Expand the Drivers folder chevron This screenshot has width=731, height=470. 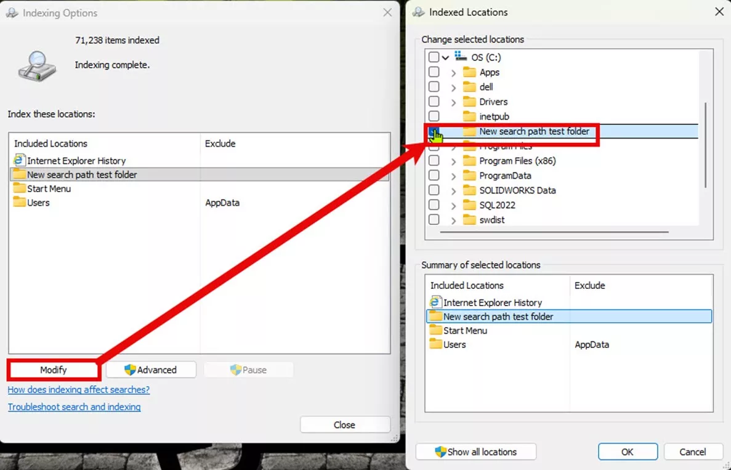point(453,101)
